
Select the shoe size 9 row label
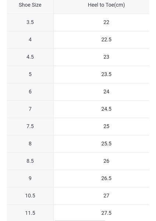(30, 178)
